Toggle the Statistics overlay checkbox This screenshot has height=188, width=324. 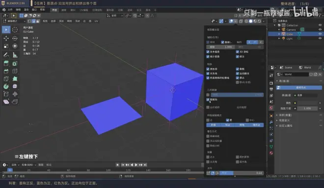point(208,56)
